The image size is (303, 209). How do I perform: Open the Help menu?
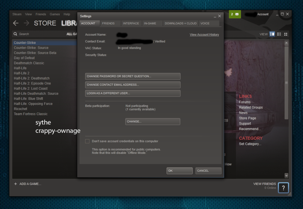[67, 14]
